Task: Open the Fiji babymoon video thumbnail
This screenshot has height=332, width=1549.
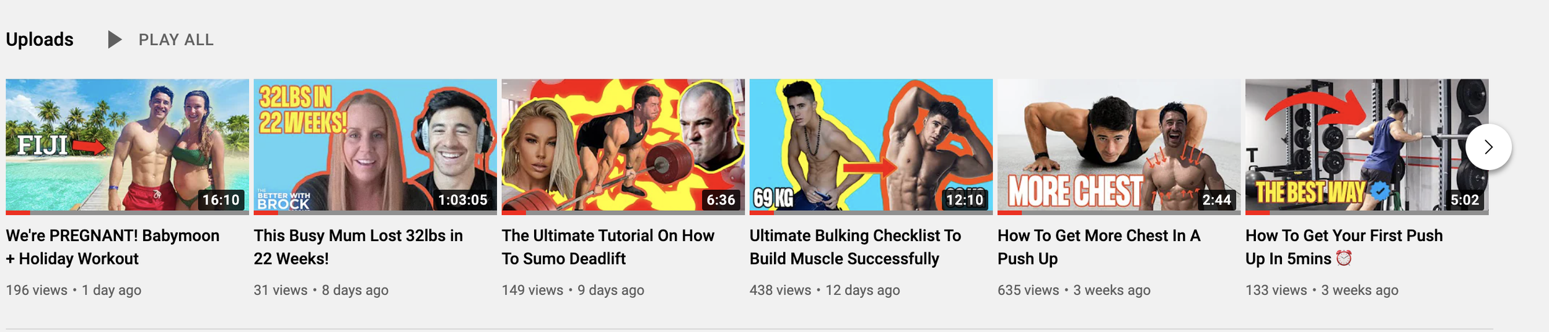Action: point(127,146)
